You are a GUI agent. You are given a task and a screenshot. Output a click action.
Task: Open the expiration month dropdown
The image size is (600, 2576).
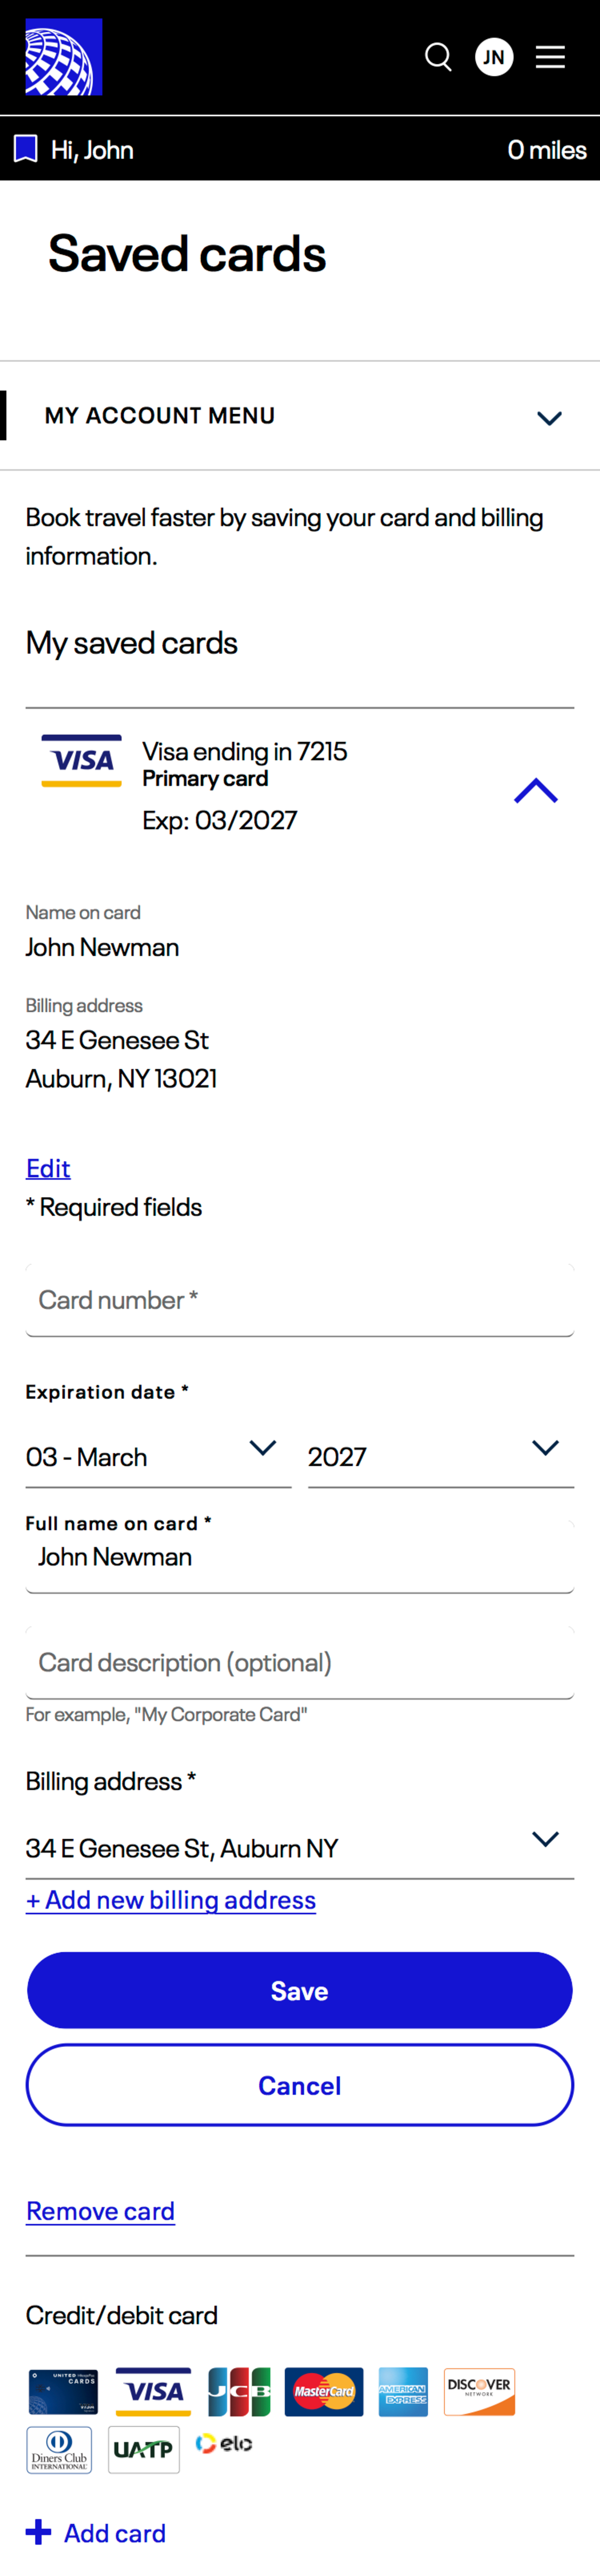point(158,1456)
